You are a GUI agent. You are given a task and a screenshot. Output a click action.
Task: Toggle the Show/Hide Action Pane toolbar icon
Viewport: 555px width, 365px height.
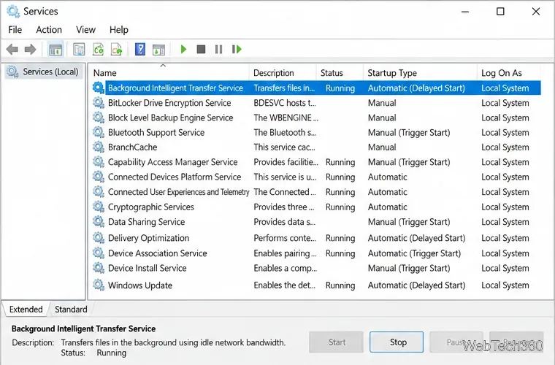coord(158,50)
